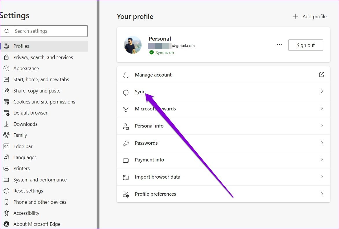Select Start, home, and new tabs
Screen dimensions: 339x229
pyautogui.click(x=44, y=79)
